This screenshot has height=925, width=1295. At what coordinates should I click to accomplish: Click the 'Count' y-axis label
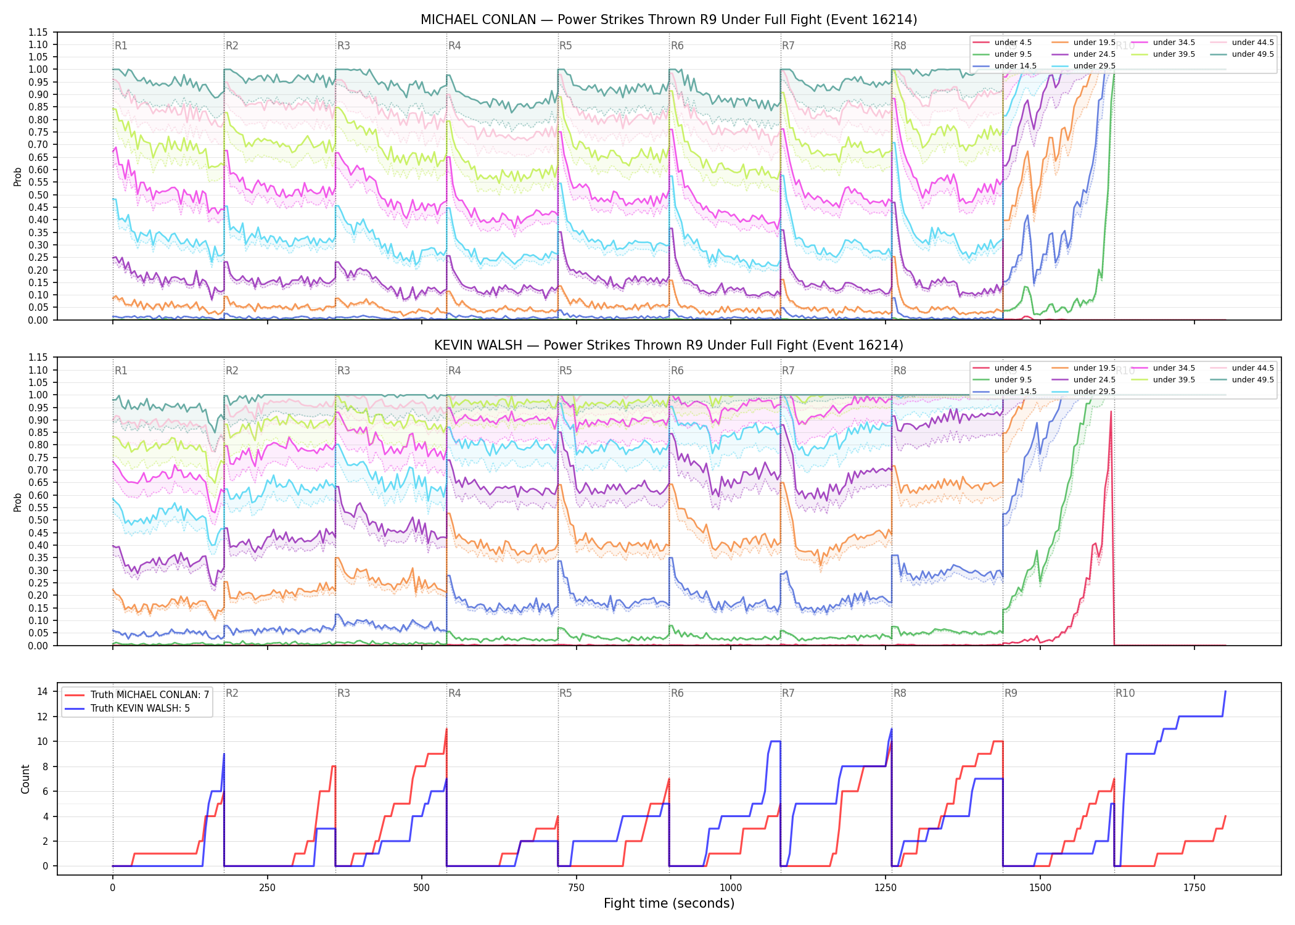(25, 779)
